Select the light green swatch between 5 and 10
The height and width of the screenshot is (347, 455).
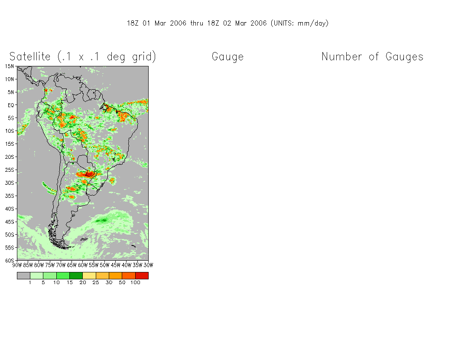50,275
